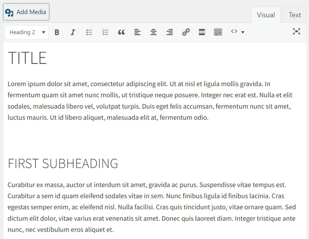Apply bold formatting
This screenshot has width=309, height=239.
click(x=57, y=32)
